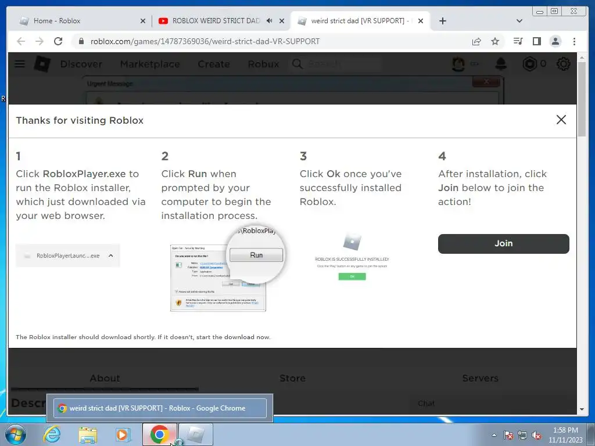Open the Roblox hamburger menu
The image size is (595, 446).
[x=20, y=64]
